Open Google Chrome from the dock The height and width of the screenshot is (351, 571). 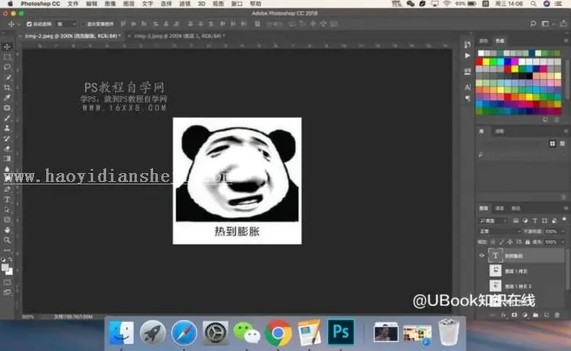278,332
